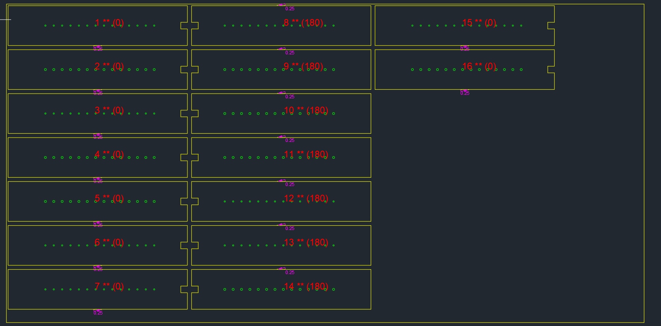Pick part label 16 ** (0)

[x=479, y=66]
